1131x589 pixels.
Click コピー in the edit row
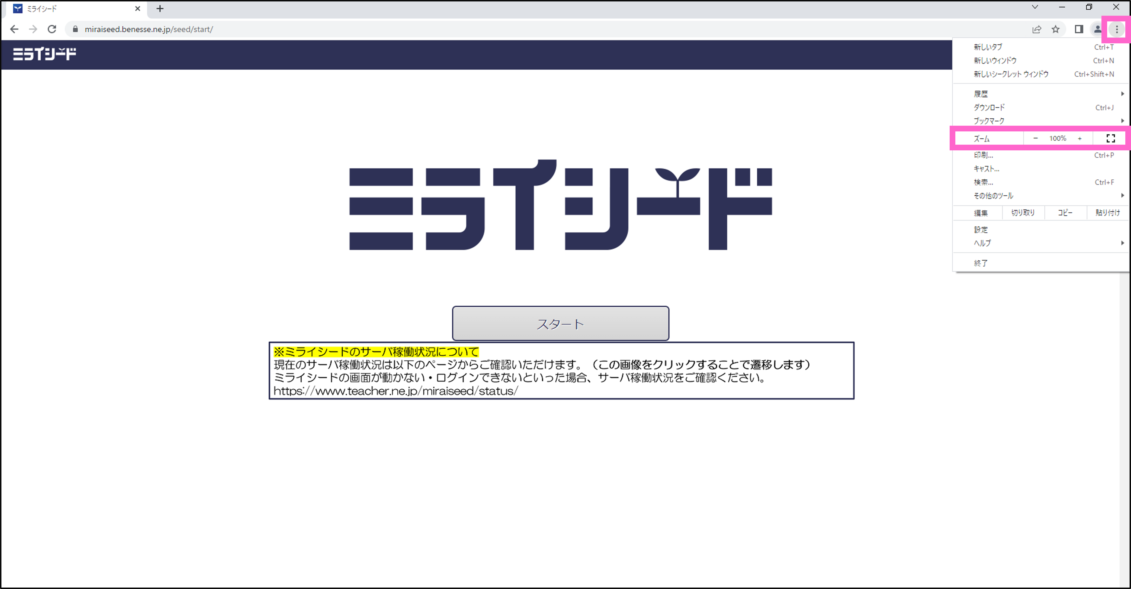tap(1065, 213)
